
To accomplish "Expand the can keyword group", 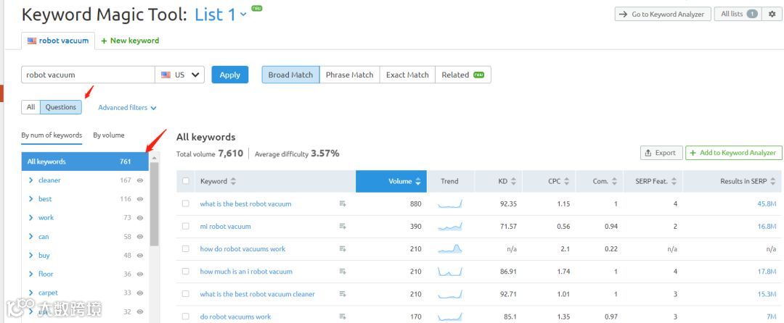I will pyautogui.click(x=31, y=237).
